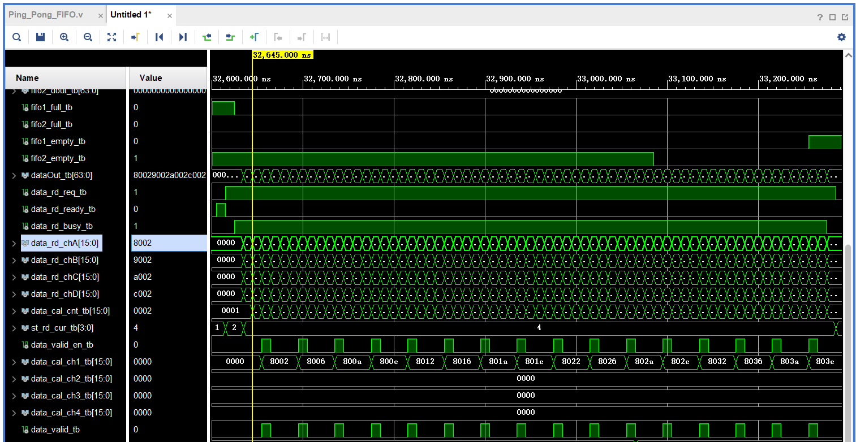Viewport: 856px width, 442px height.
Task: Expand the data_rd_chC[15:0] bus
Action: tap(14, 277)
